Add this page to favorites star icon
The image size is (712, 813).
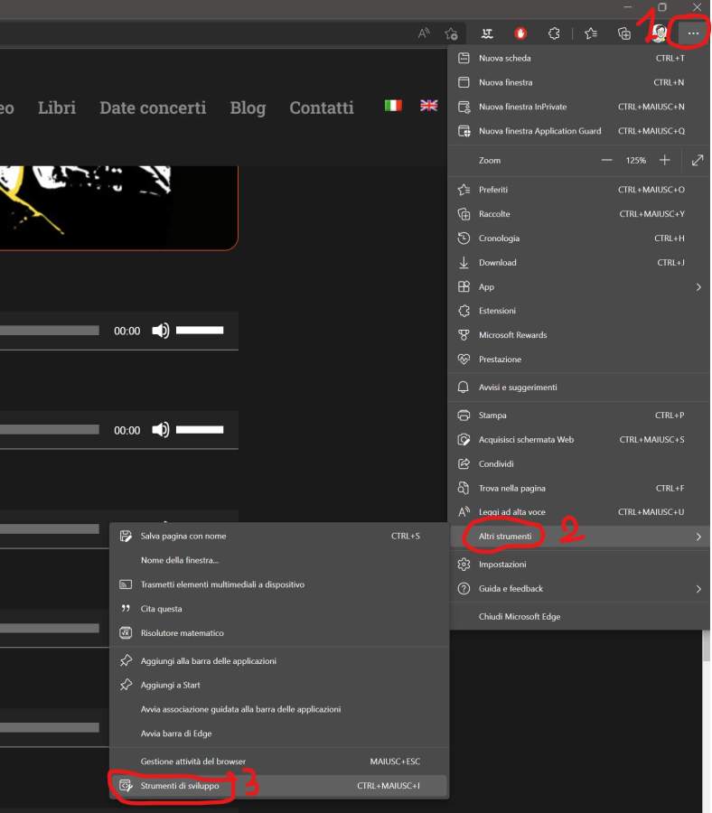coord(451,33)
